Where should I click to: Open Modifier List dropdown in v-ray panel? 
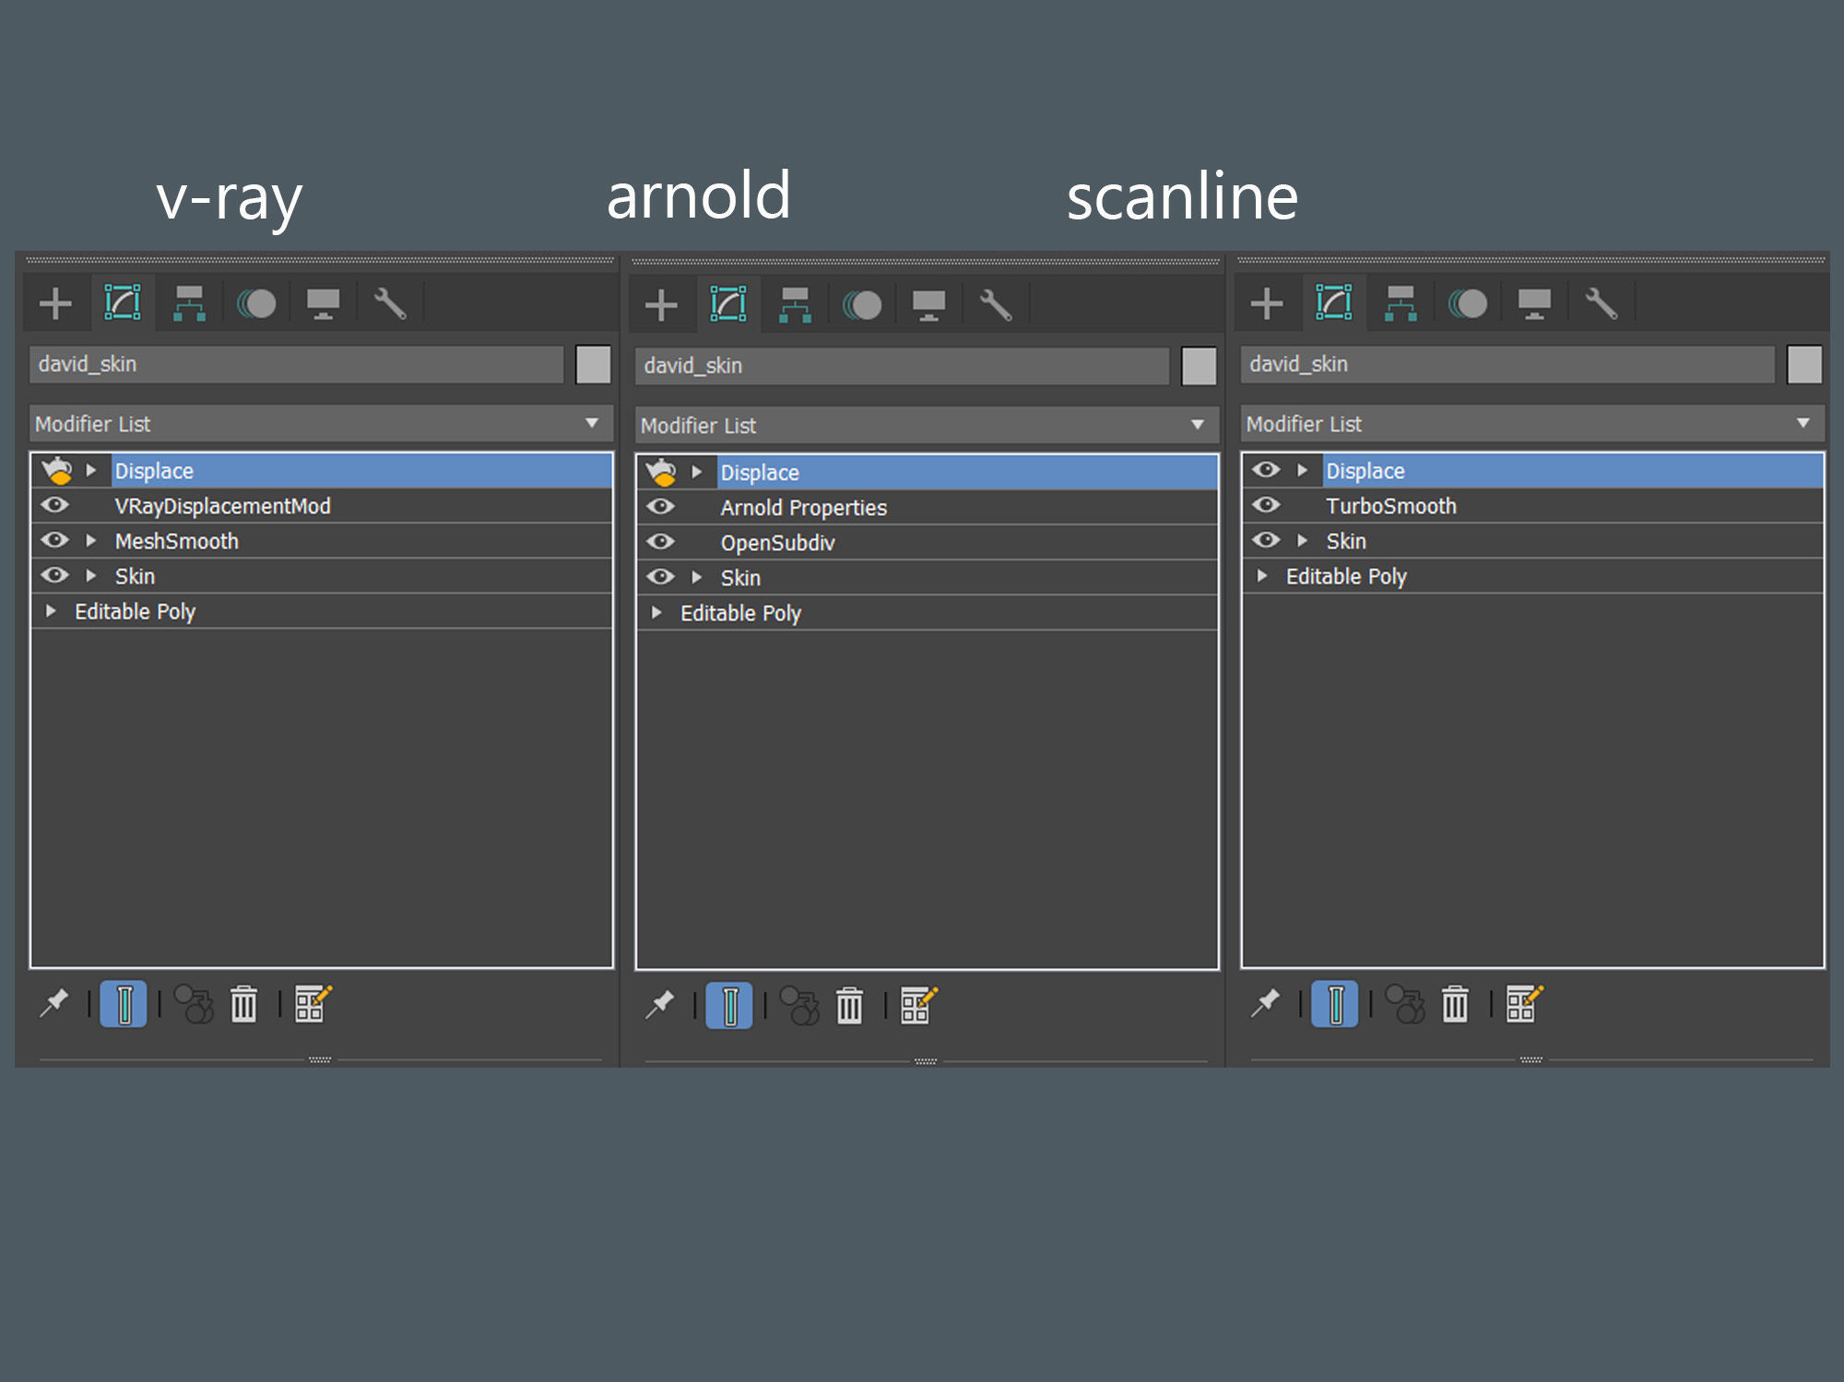[591, 423]
